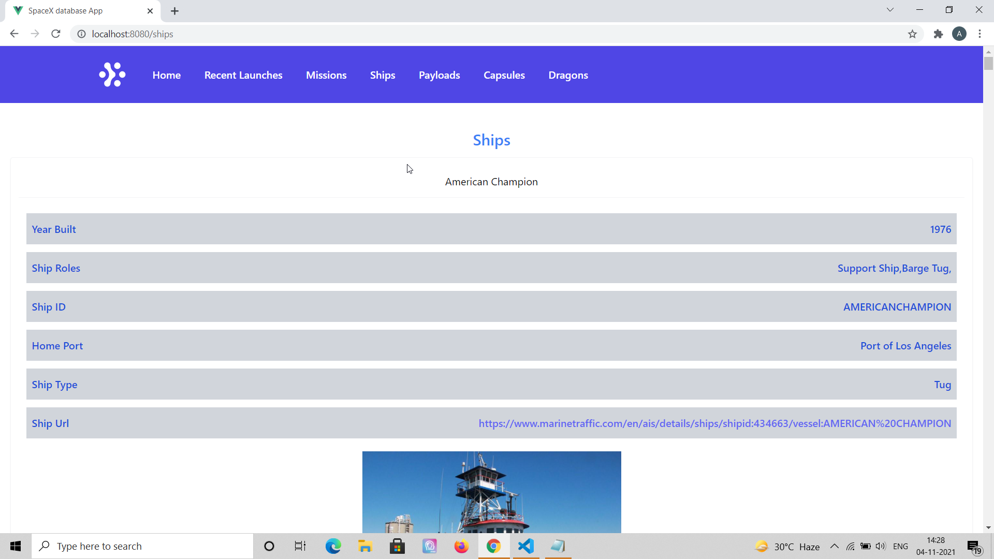Image resolution: width=994 pixels, height=559 pixels.
Task: Navigate to the Dragons page
Action: point(568,75)
